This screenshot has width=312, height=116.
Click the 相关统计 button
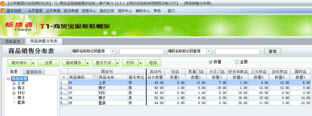(19, 63)
